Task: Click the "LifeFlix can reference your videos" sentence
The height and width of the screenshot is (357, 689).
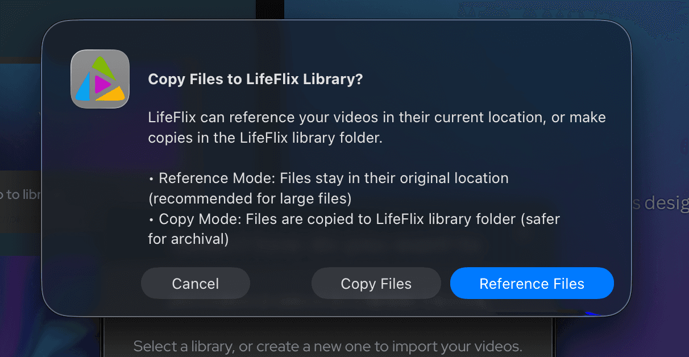Action: point(376,118)
